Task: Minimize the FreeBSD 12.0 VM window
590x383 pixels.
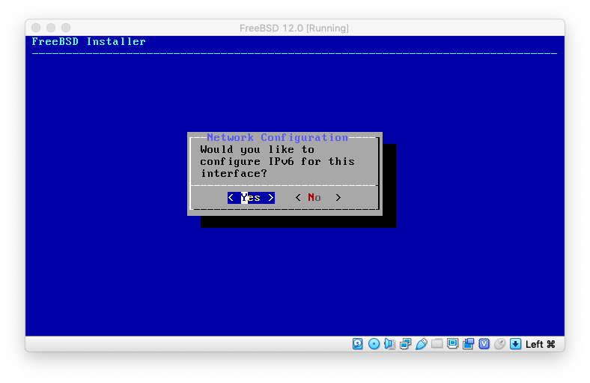Action: coord(51,28)
